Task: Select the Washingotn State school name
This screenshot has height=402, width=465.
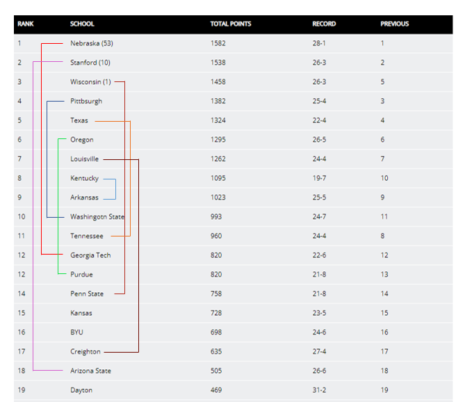Action: [x=97, y=217]
